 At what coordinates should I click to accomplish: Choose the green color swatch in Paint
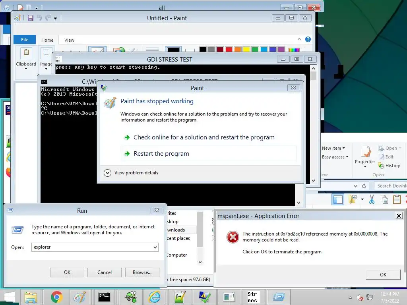255,49
